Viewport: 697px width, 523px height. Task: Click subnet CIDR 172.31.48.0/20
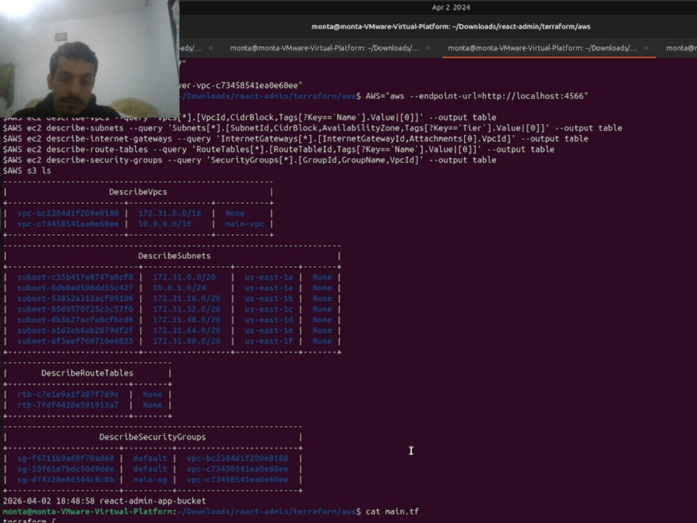tap(187, 320)
